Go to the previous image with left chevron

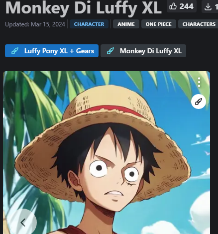coord(23,223)
